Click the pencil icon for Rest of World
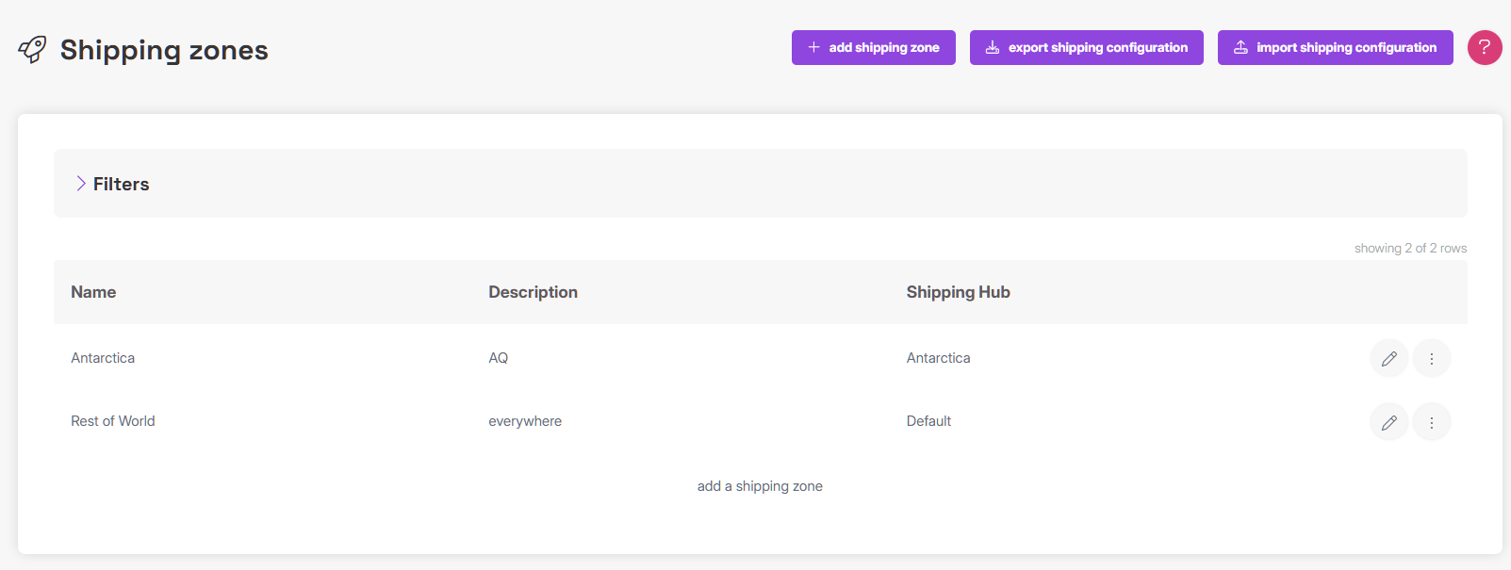The height and width of the screenshot is (570, 1511). pyautogui.click(x=1388, y=422)
